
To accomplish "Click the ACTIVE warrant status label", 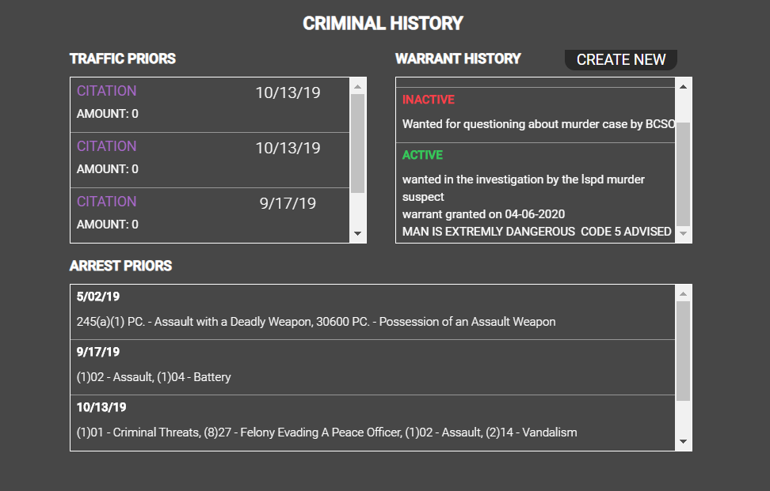I will click(422, 155).
